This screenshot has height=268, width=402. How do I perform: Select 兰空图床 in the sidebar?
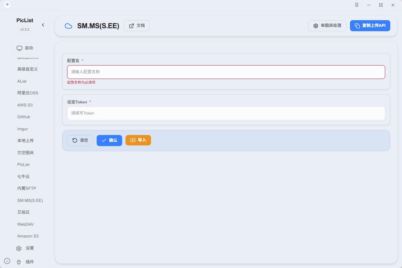coord(26,152)
